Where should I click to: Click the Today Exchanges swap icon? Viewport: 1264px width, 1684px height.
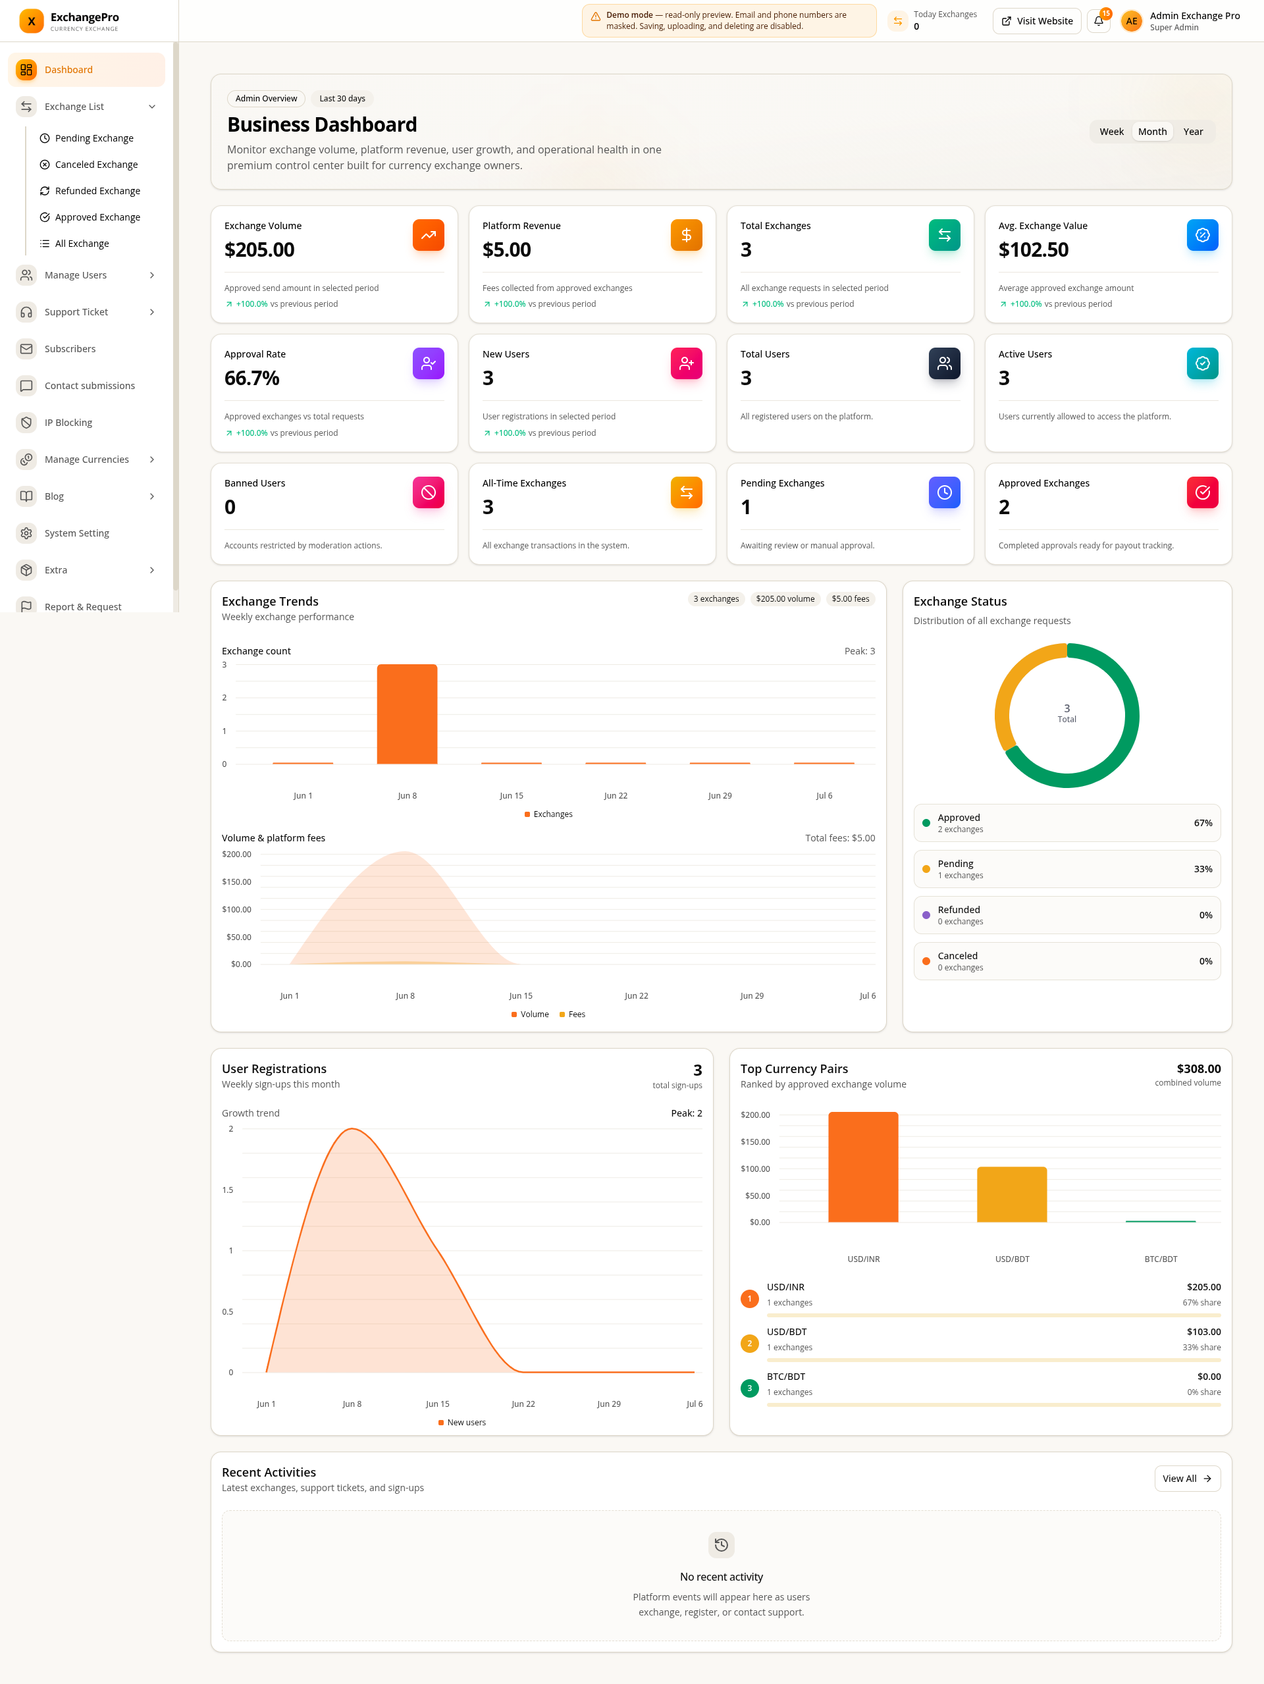coord(898,21)
